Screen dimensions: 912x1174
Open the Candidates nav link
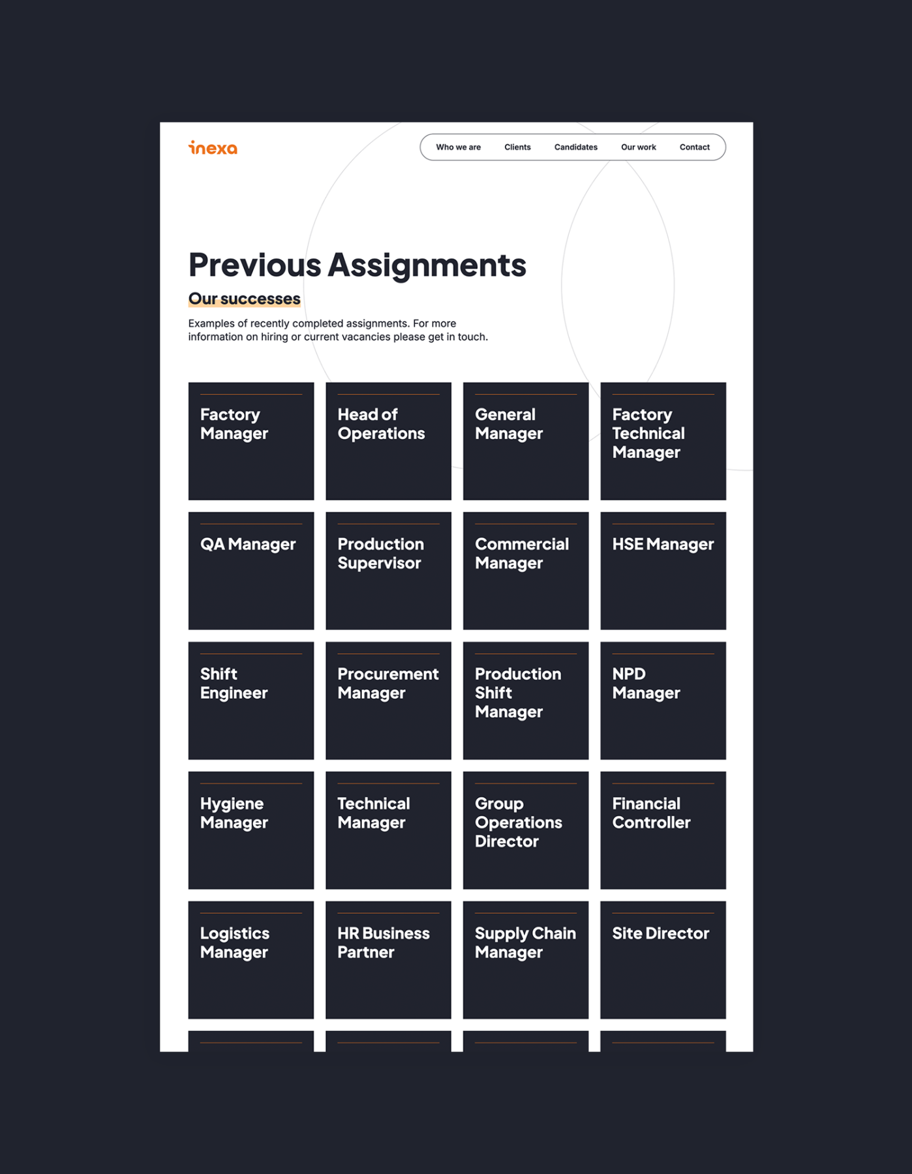pyautogui.click(x=575, y=147)
